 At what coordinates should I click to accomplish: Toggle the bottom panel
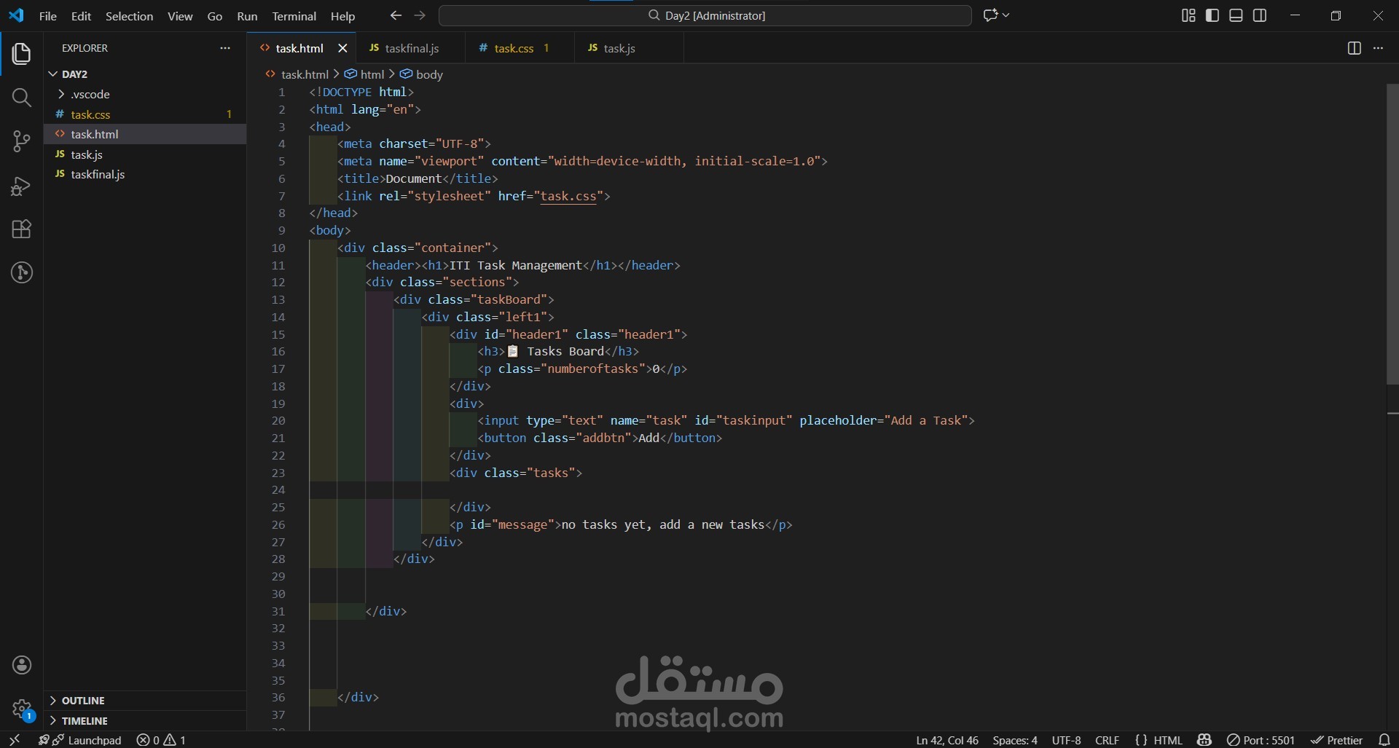(1236, 15)
